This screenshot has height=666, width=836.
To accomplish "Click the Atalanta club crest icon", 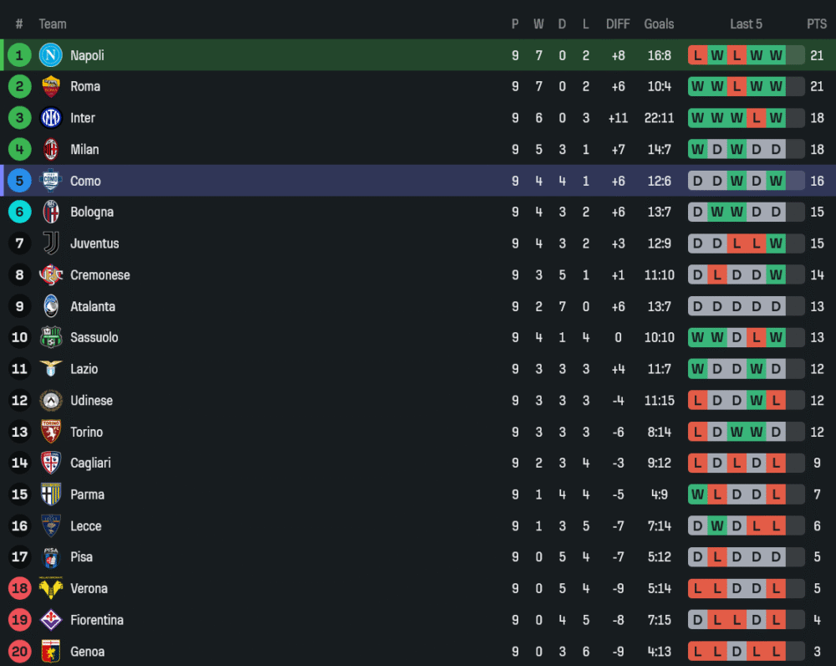I will [x=51, y=306].
